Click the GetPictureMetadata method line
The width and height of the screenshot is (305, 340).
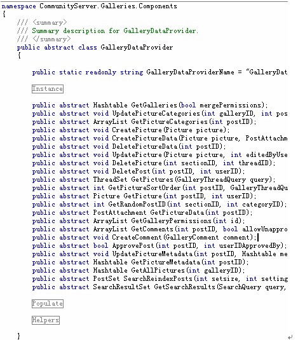(140, 262)
